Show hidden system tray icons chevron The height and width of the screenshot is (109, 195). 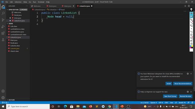coord(154,106)
